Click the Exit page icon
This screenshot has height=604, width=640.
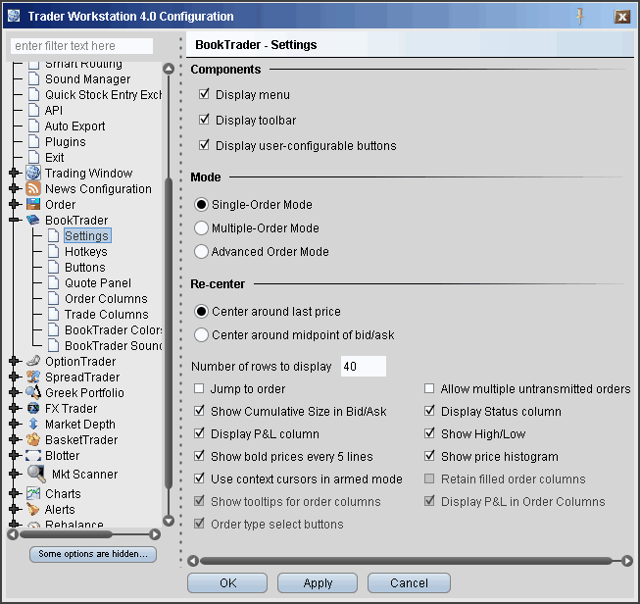34,157
